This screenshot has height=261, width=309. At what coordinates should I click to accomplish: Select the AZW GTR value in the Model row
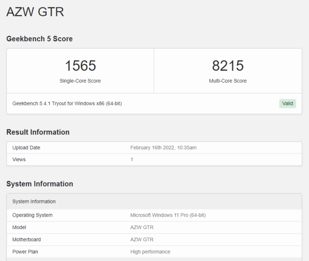(x=142, y=227)
